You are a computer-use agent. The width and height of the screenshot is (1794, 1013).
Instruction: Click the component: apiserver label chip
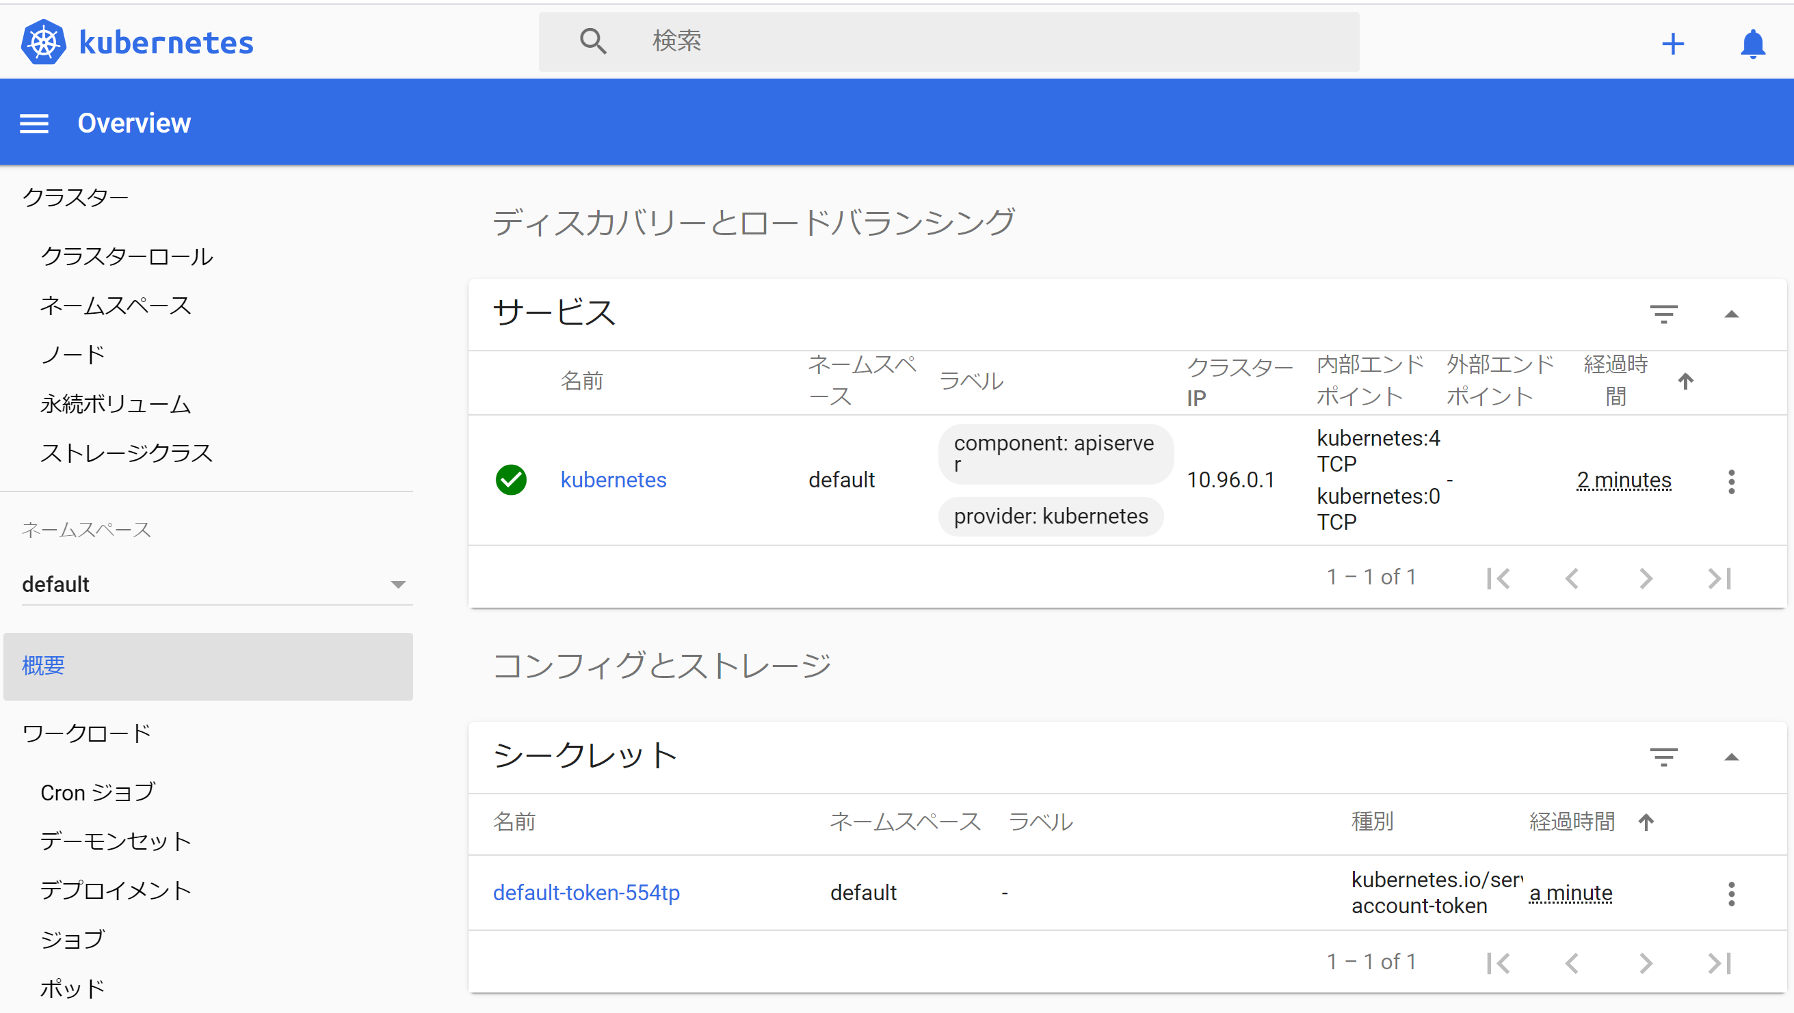click(x=1055, y=454)
